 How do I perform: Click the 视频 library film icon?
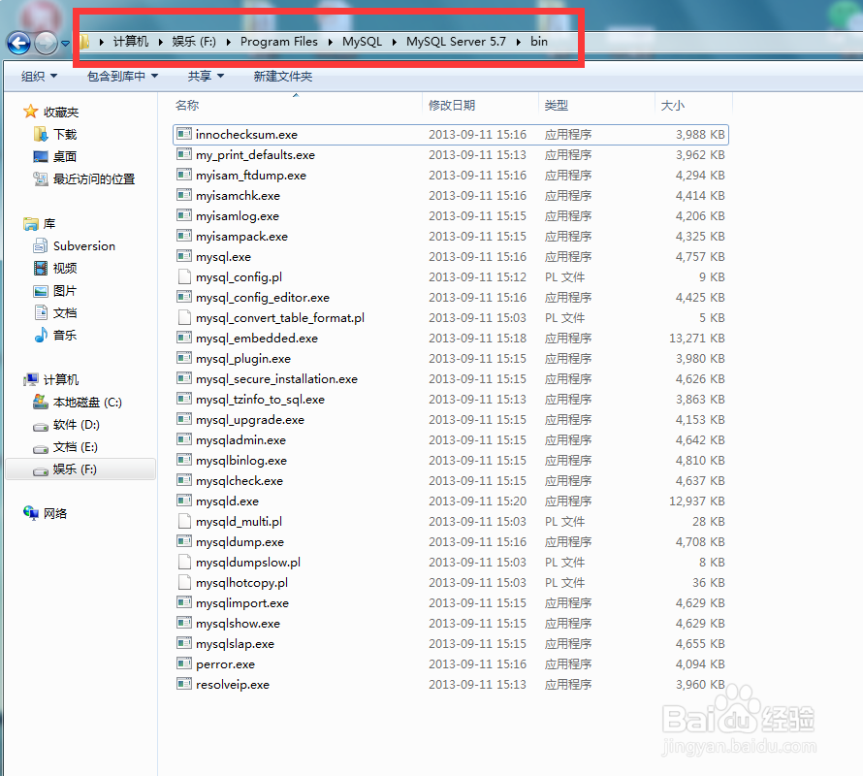40,269
